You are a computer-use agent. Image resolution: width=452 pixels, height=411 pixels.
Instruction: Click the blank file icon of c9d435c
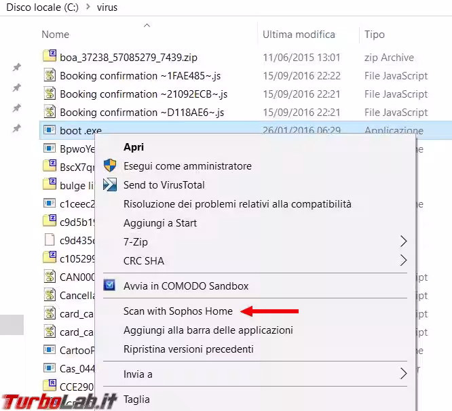tap(49, 239)
